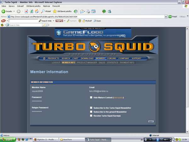The image size is (189, 142).
Task: Click the Messenger people icon
Action: click(109, 11)
